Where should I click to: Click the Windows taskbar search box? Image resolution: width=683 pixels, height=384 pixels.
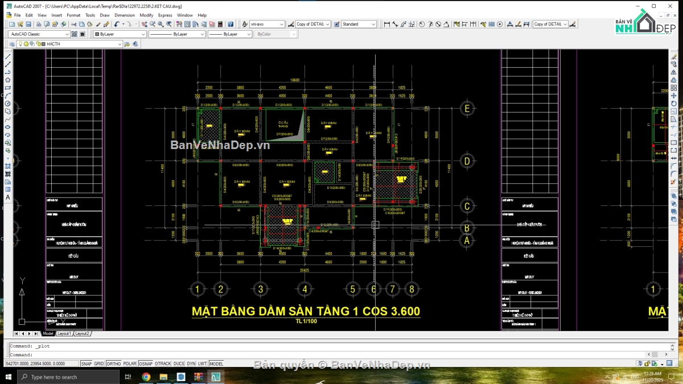(x=68, y=377)
